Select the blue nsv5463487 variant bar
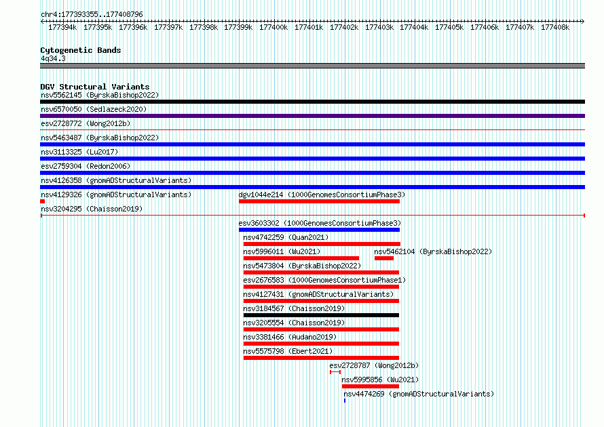 (312, 144)
